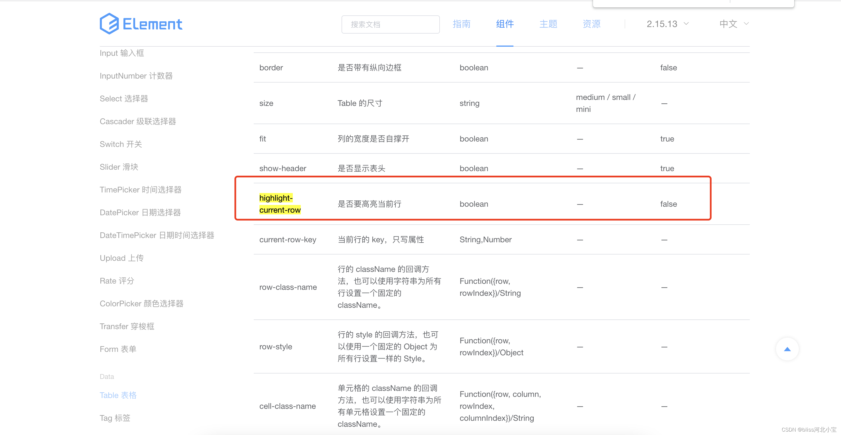
Task: Open the Switch 开关 documentation
Action: (x=121, y=144)
